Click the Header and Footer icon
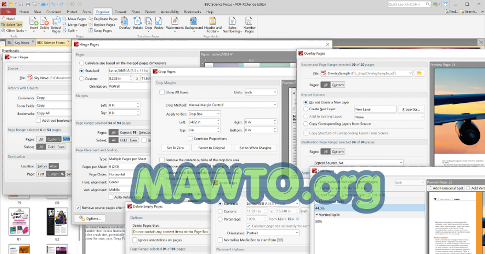The width and height of the screenshot is (485, 254). [x=213, y=25]
